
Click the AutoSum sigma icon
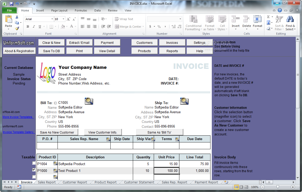[x=268, y=17]
